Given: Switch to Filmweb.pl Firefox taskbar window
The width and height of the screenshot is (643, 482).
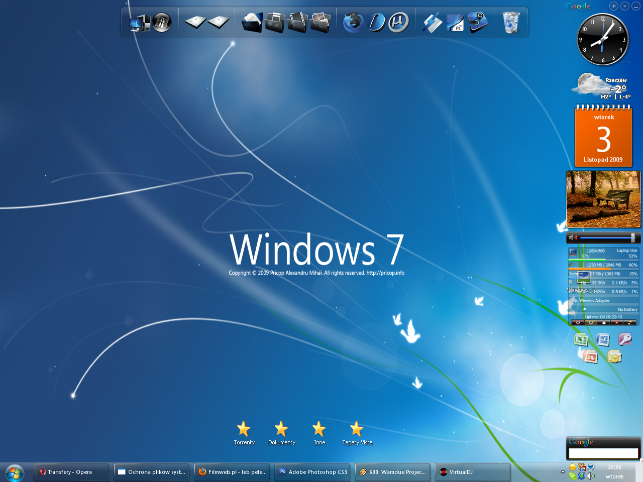Looking at the screenshot, I should (x=232, y=472).
